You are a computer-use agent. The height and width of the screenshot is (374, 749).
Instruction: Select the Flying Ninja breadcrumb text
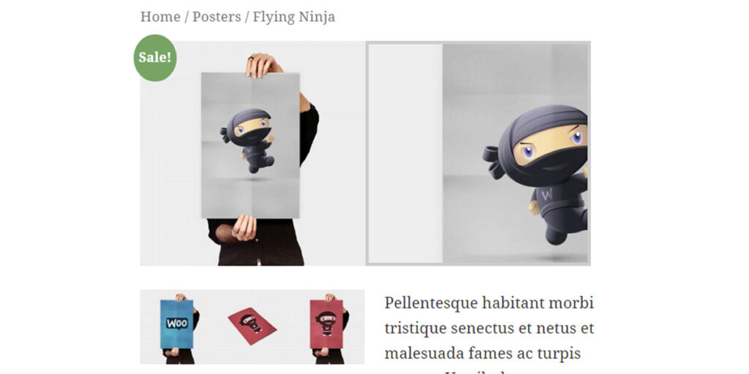pos(294,17)
